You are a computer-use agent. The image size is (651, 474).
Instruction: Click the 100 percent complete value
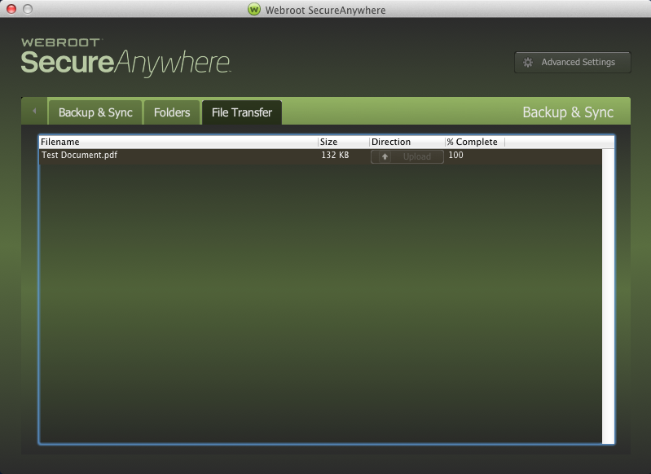456,156
